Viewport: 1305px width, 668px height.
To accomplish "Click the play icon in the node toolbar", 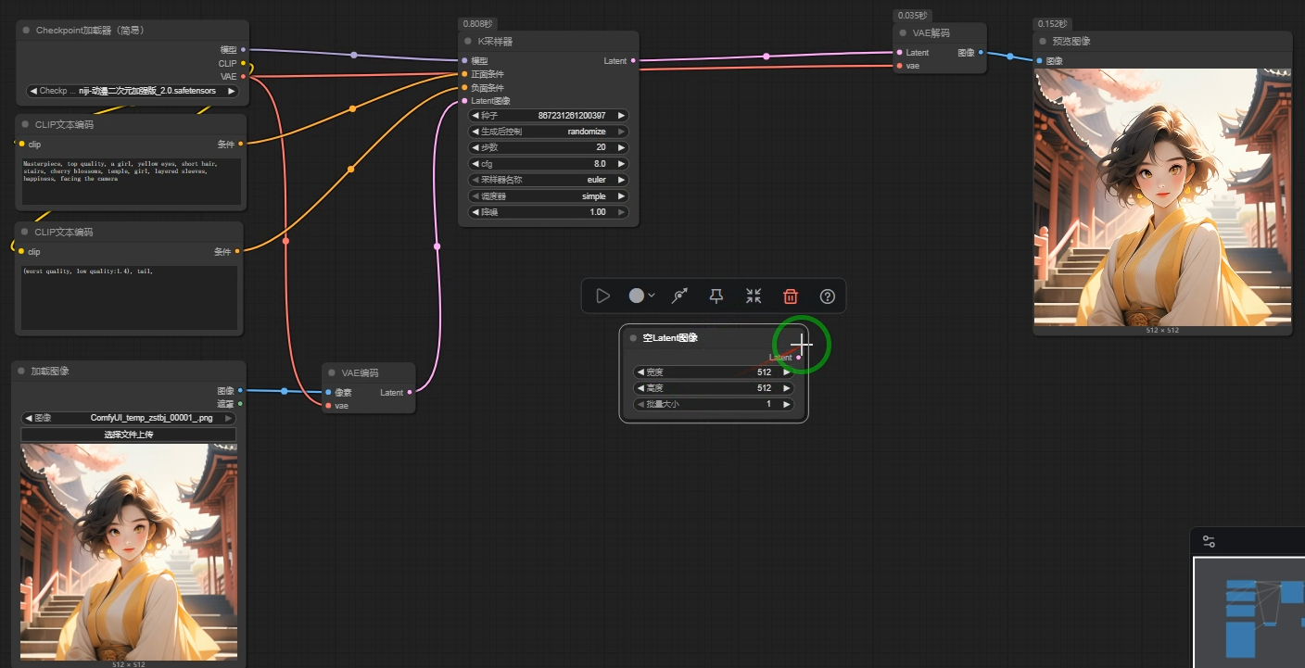I will click(603, 296).
